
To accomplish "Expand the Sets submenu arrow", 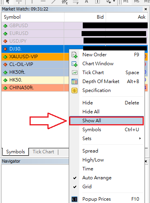I will (140, 139).
